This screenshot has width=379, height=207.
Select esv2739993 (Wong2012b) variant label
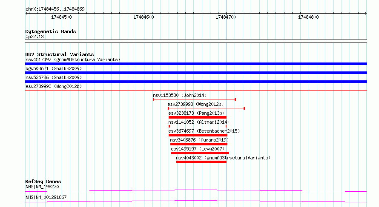pyautogui.click(x=195, y=104)
